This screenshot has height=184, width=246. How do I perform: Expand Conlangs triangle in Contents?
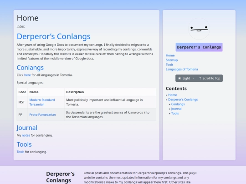[x=169, y=104]
